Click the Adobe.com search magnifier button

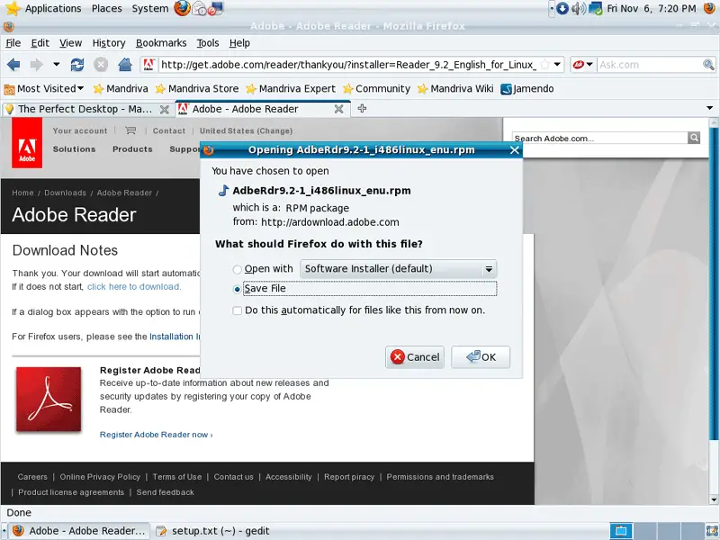point(694,138)
